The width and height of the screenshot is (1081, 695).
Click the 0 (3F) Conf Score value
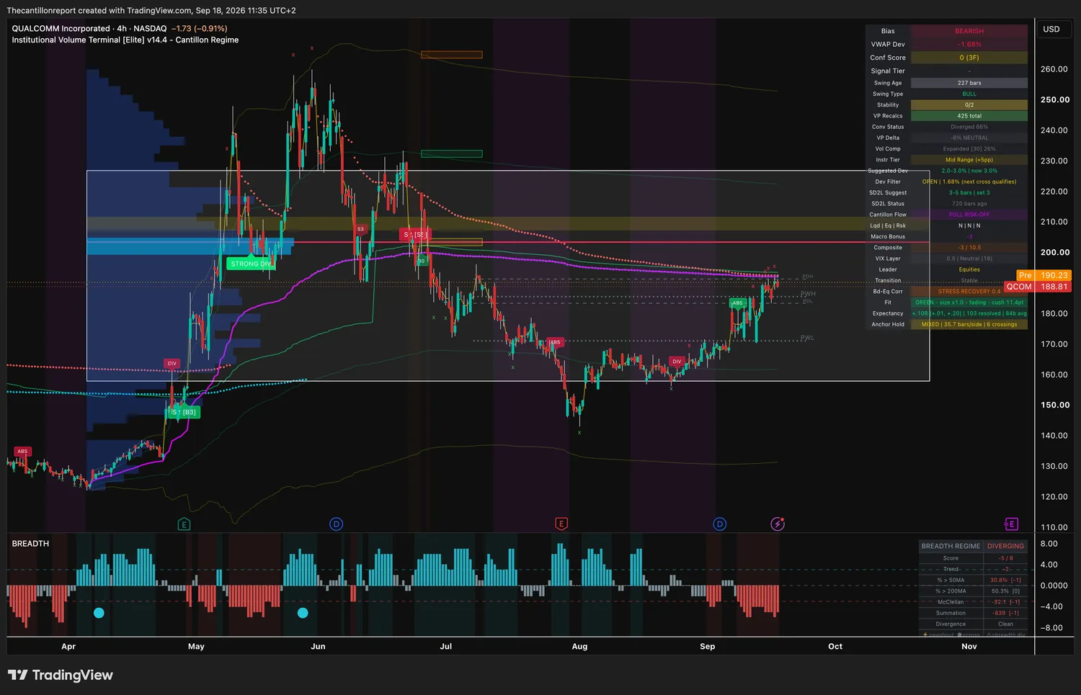pyautogui.click(x=969, y=58)
